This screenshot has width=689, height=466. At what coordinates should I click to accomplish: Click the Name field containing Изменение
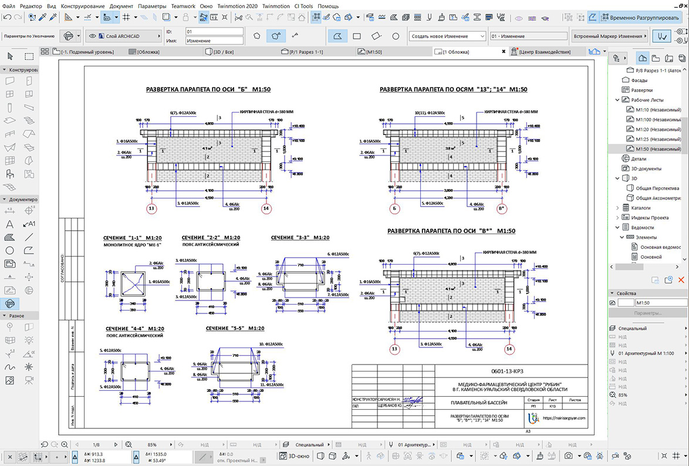coord(214,40)
